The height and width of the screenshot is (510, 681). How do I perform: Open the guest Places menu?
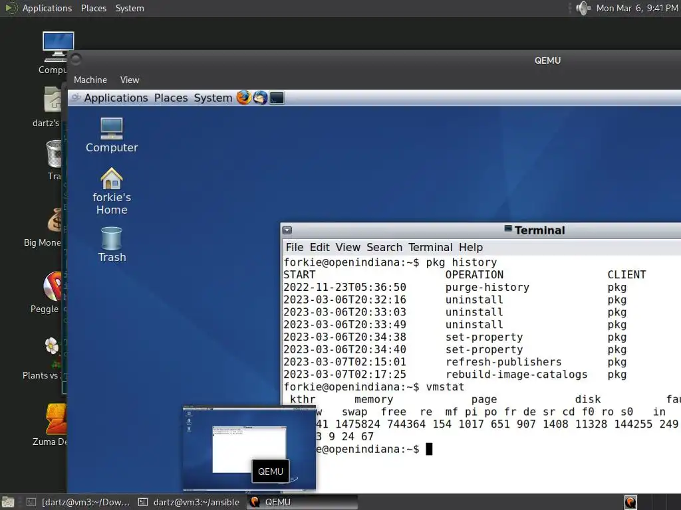pos(171,98)
